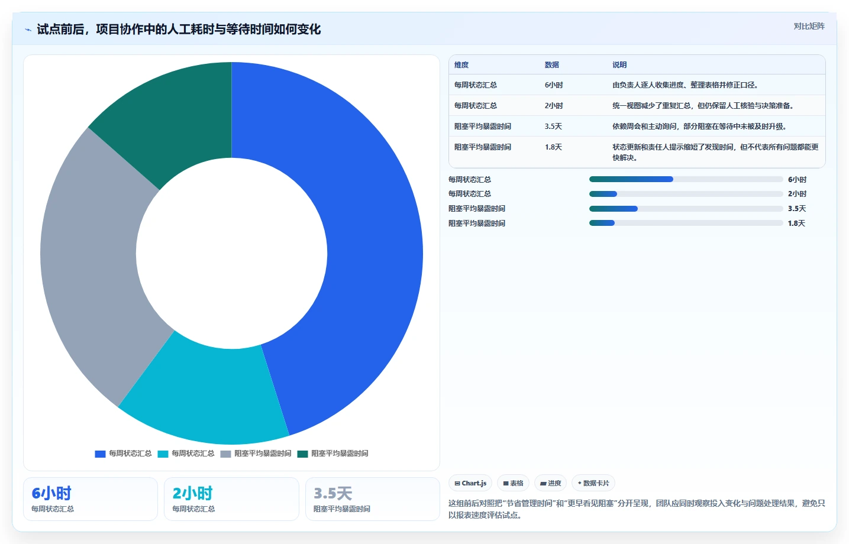Viewport: 849px width, 544px height.
Task: Click the title icon beside 试点前后 heading
Action: pyautogui.click(x=28, y=30)
